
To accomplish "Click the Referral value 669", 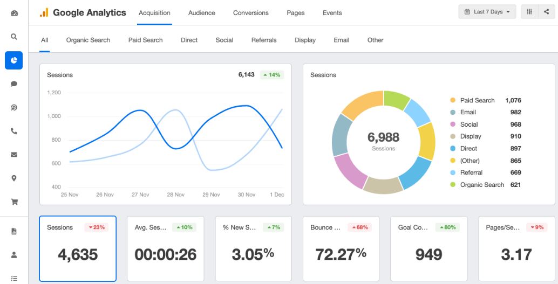I will click(516, 173).
